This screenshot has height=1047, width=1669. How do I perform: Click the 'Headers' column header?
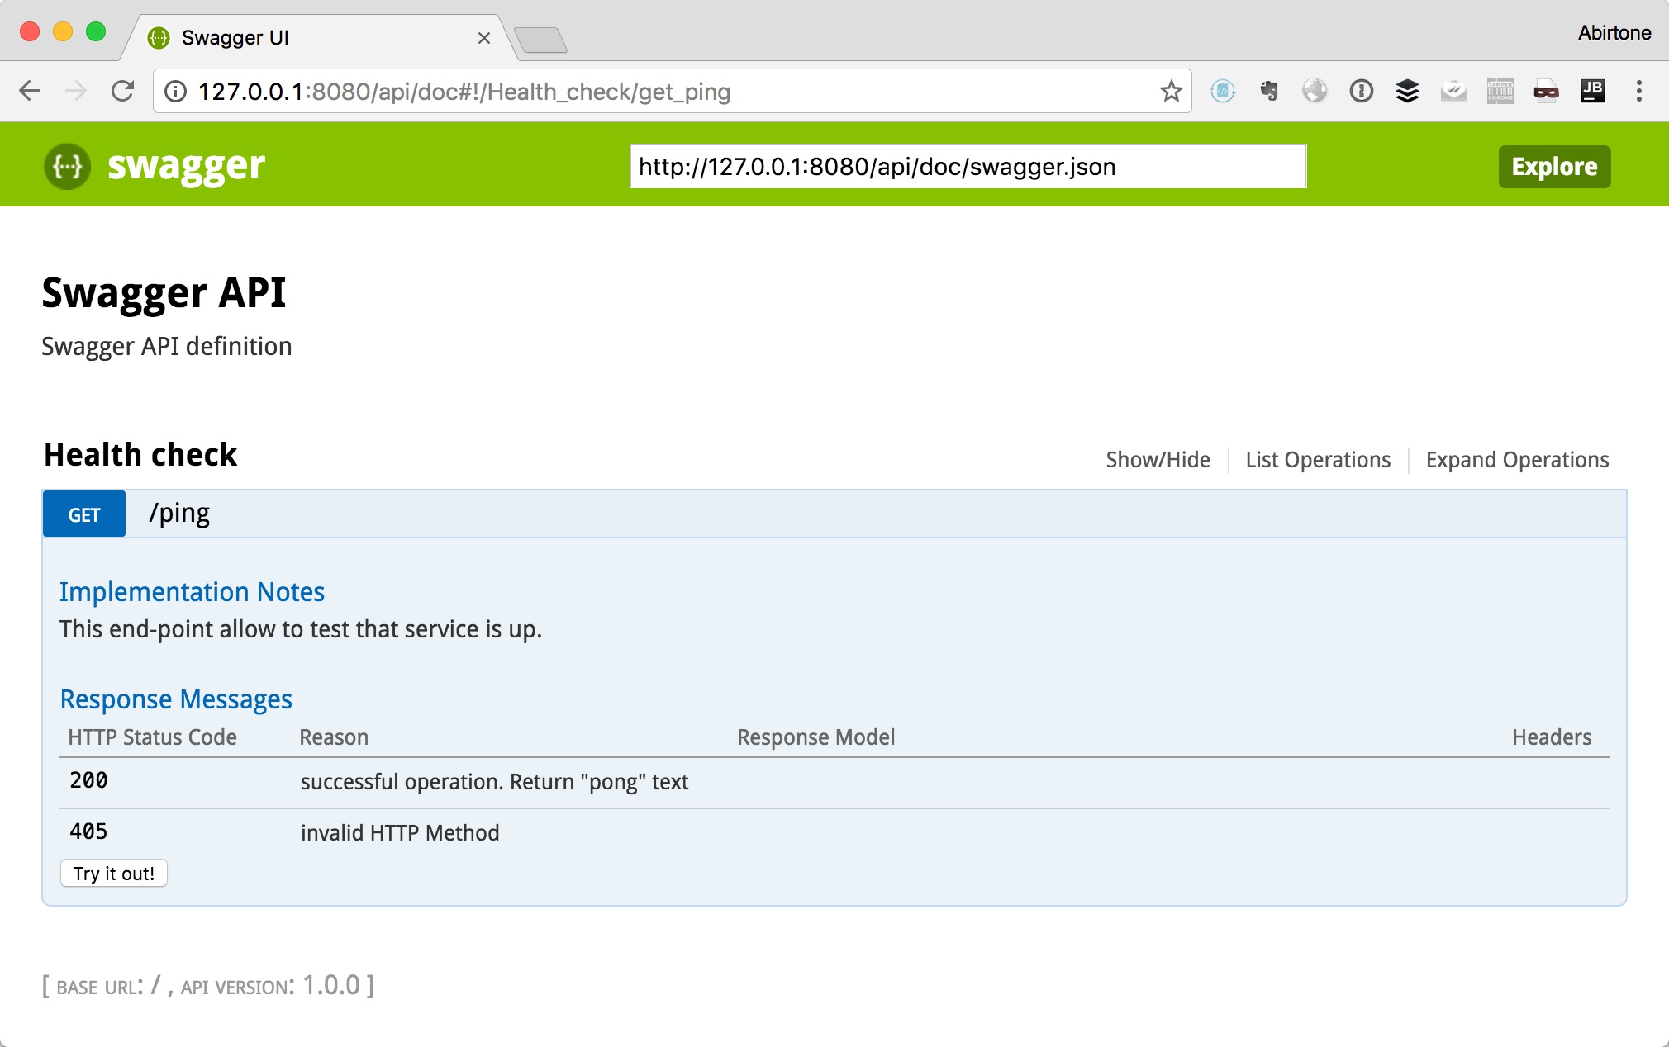coord(1552,737)
